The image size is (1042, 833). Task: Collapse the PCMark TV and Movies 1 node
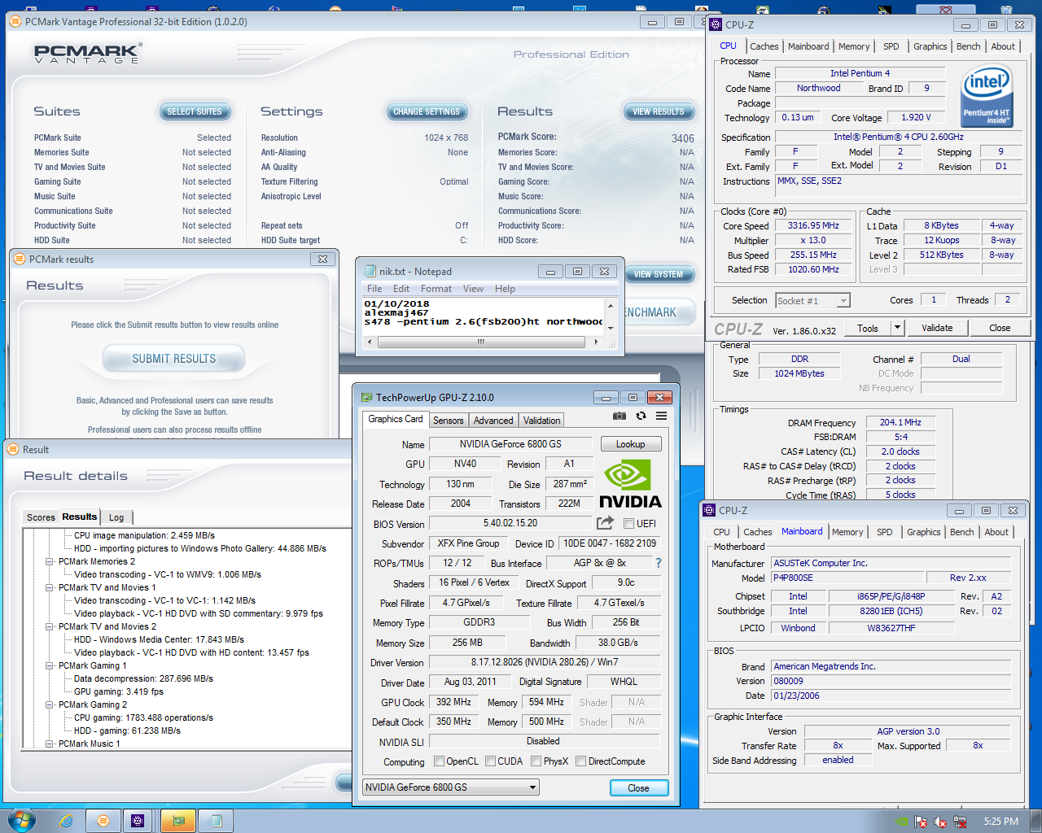(x=50, y=587)
